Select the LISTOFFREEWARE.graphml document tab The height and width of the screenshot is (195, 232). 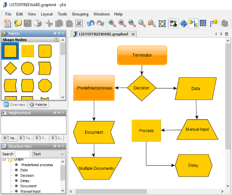click(x=103, y=34)
